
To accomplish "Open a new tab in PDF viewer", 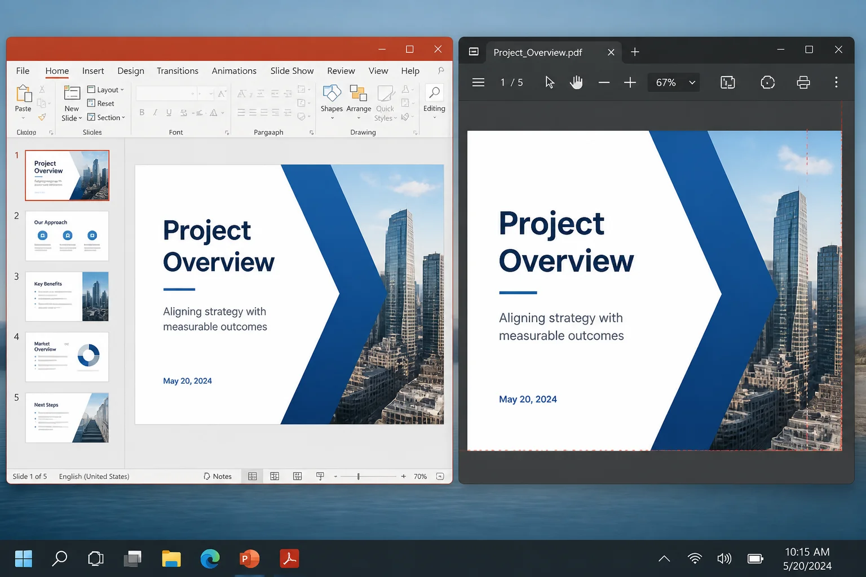I will 635,52.
